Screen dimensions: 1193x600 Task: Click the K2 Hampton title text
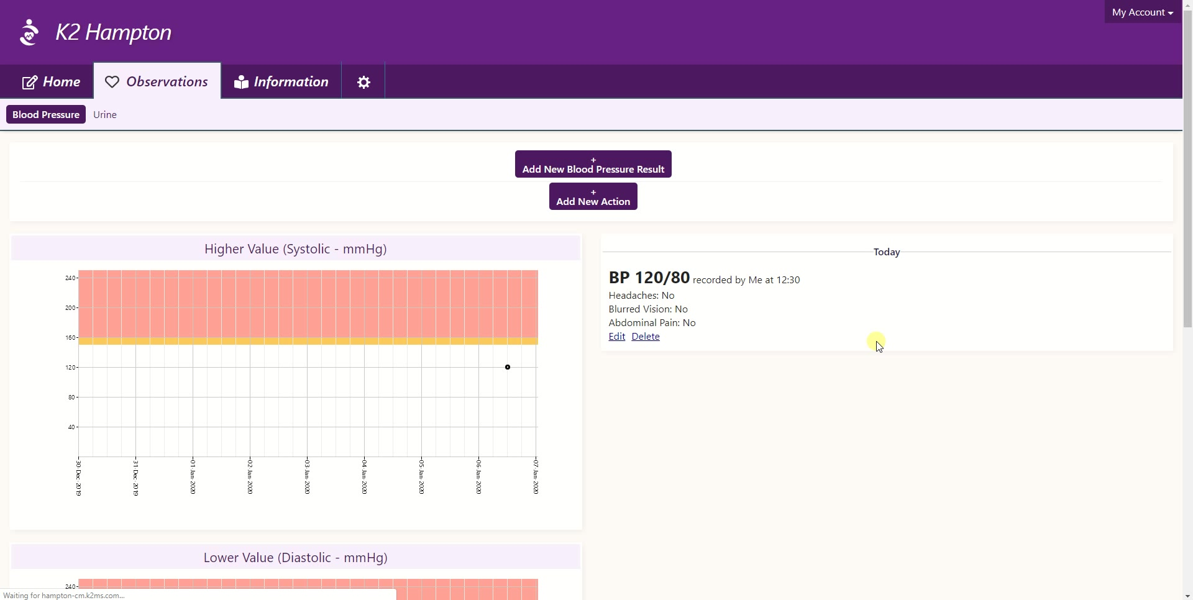click(114, 32)
